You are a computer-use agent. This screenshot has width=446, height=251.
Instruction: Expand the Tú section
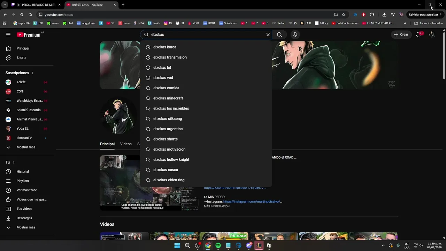tap(10, 162)
